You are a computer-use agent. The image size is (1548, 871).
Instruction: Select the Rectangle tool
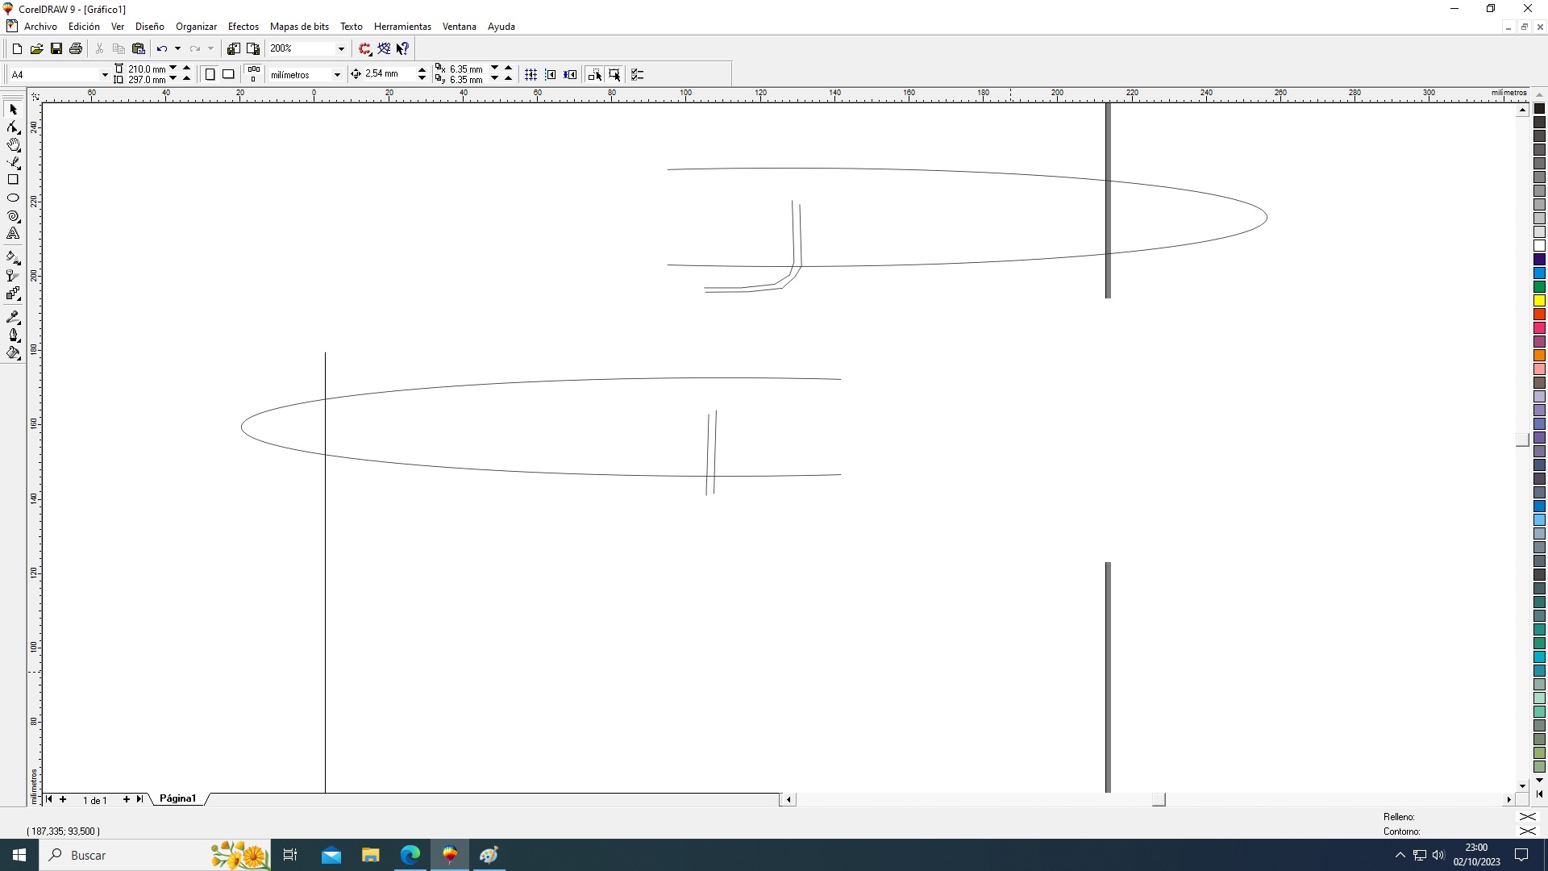click(13, 180)
